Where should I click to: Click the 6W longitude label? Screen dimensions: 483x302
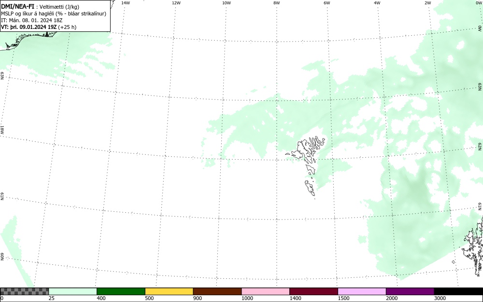click(x=327, y=3)
